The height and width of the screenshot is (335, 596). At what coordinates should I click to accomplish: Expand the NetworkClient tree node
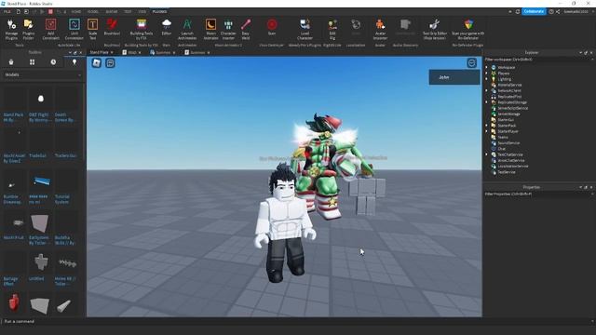[486, 90]
